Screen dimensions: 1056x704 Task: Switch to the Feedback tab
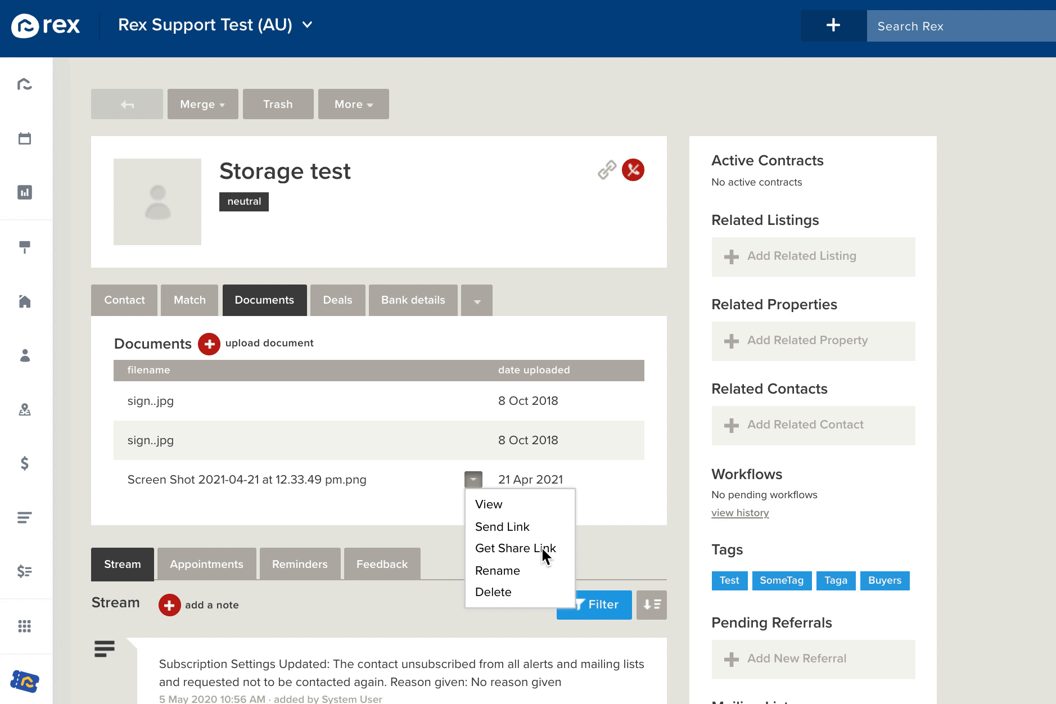point(382,564)
